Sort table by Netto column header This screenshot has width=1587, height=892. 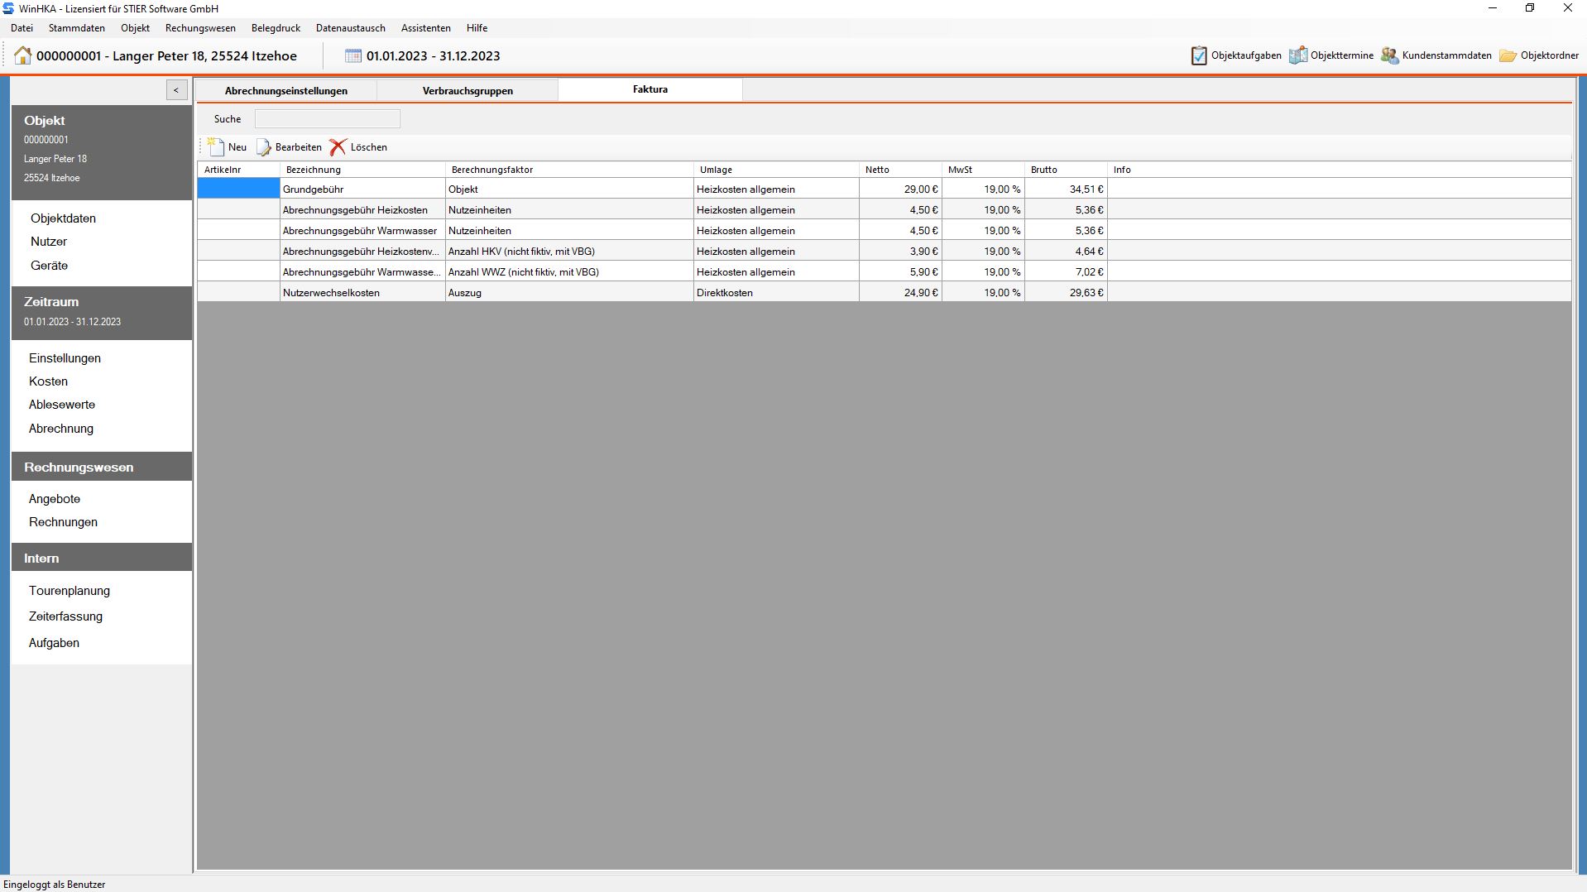coord(899,170)
